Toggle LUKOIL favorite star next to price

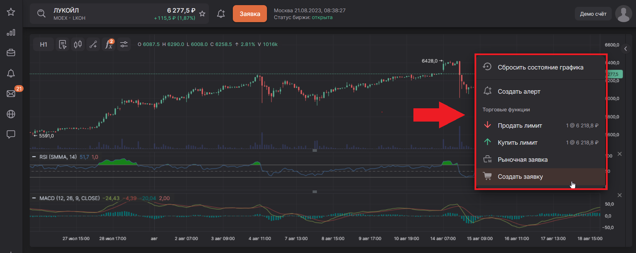pos(202,14)
